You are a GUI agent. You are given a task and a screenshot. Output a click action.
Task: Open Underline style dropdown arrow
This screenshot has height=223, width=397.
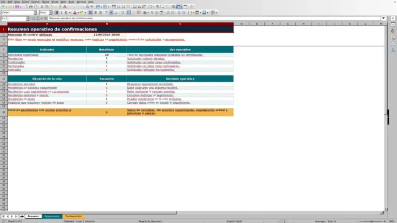pos(69,12)
